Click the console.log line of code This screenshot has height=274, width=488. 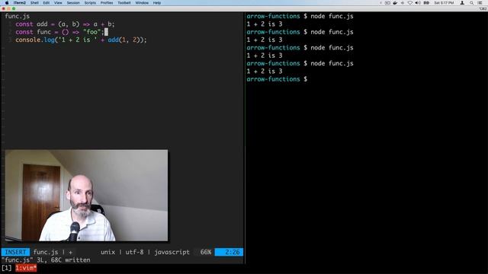click(81, 40)
